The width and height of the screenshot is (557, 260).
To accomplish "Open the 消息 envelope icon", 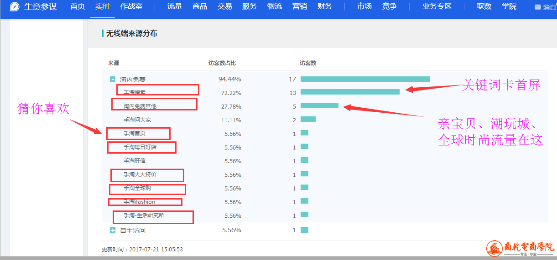I will [537, 7].
